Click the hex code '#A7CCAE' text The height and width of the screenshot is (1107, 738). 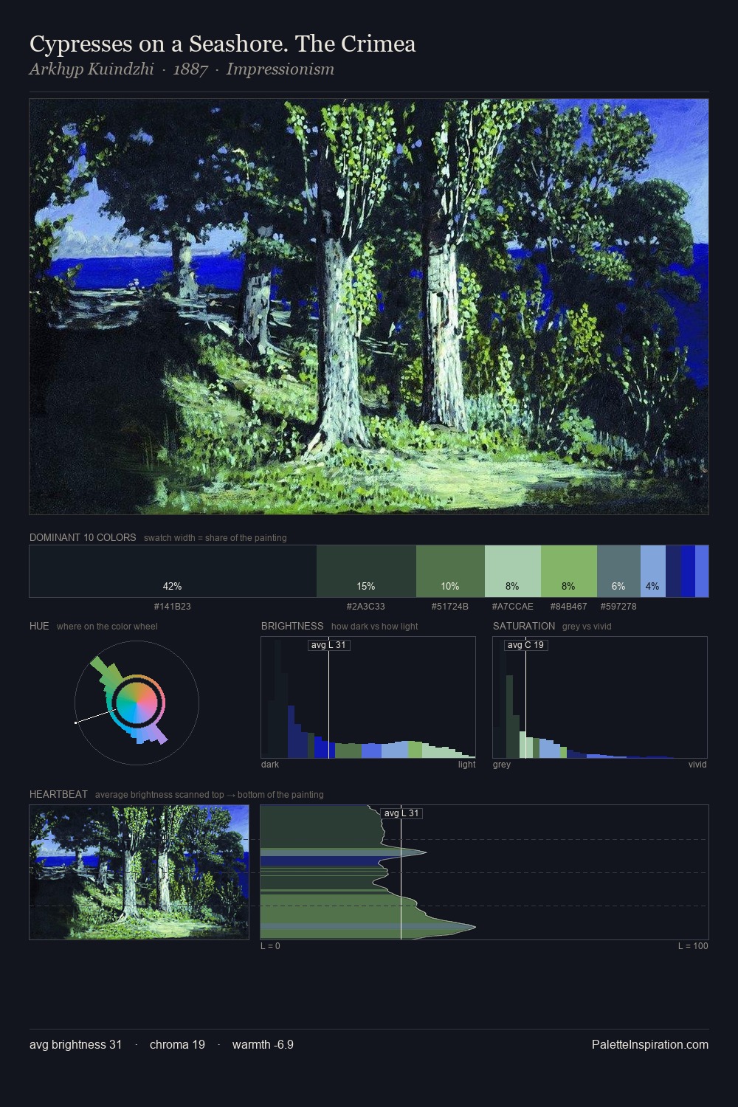[513, 607]
